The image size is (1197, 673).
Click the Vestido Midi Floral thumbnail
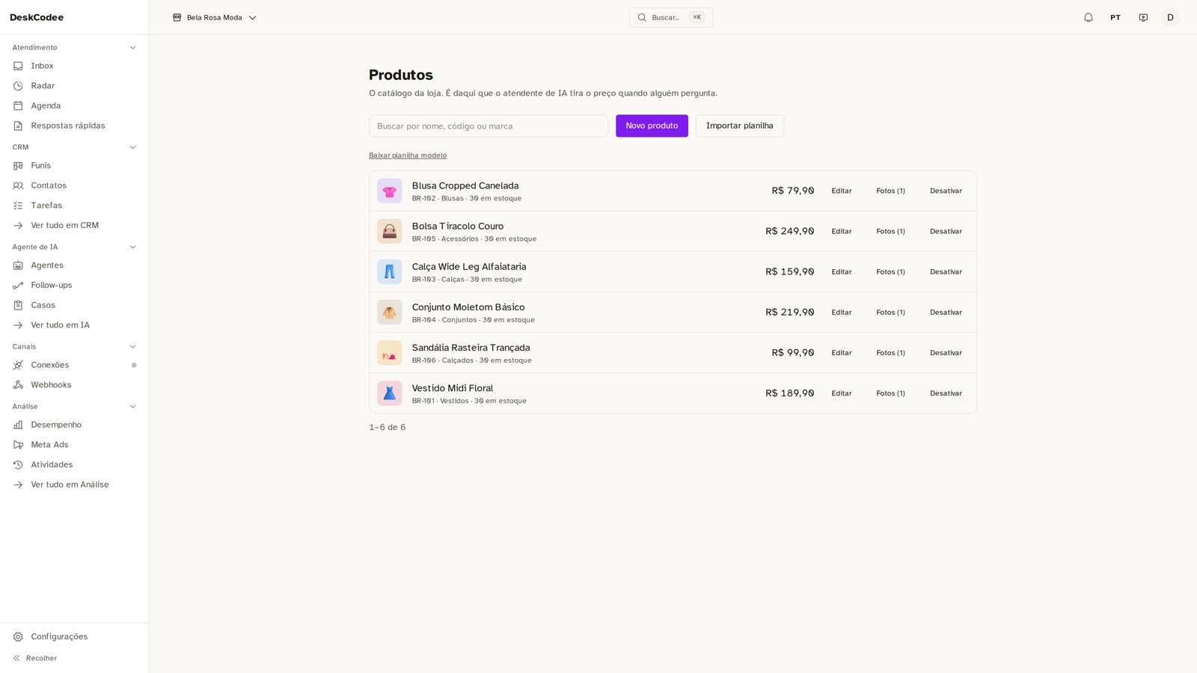(390, 393)
